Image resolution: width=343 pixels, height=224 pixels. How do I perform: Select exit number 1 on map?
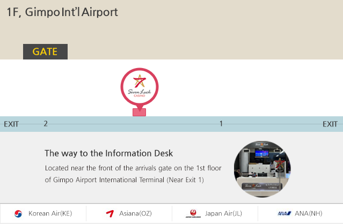click(x=221, y=124)
